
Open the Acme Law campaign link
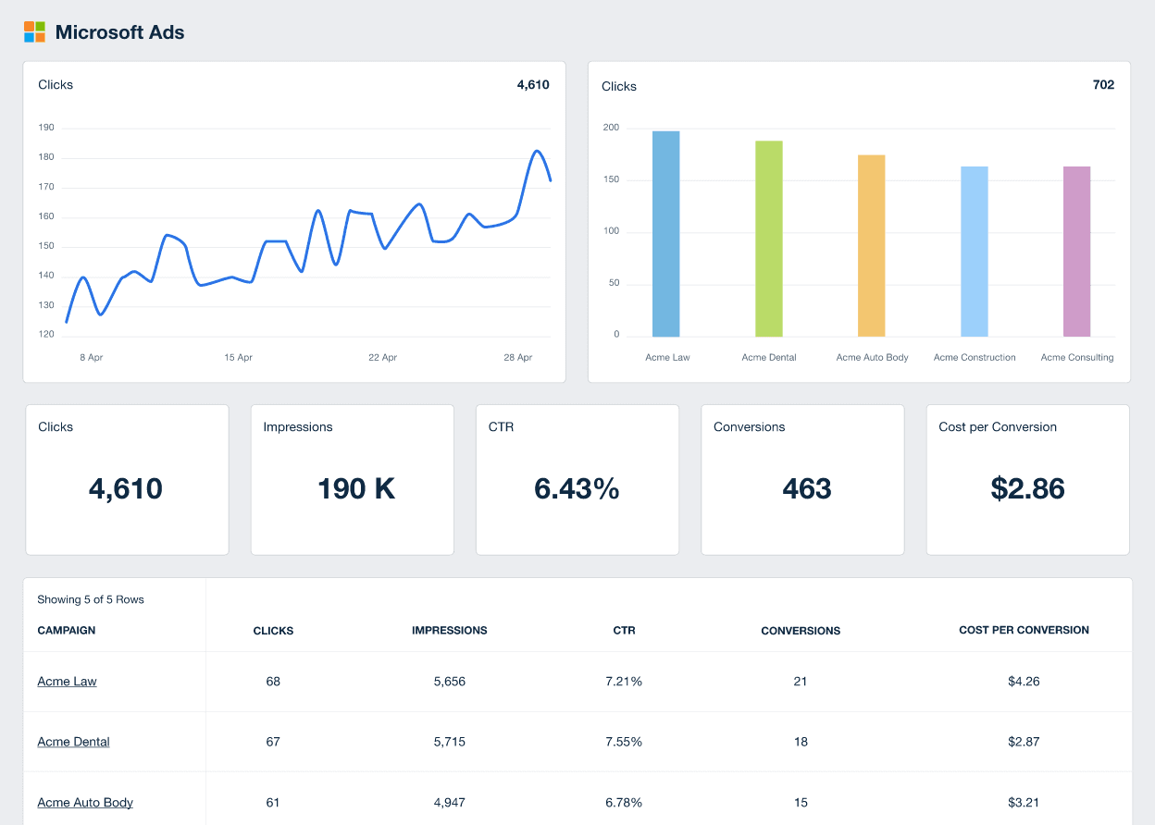[67, 682]
